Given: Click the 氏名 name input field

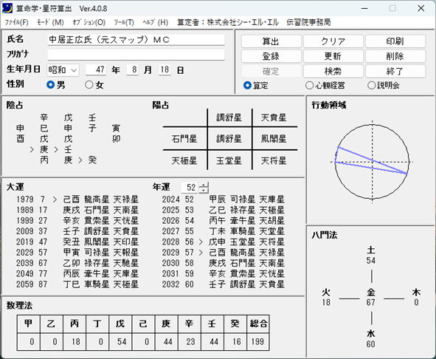Looking at the screenshot, I should 136,40.
